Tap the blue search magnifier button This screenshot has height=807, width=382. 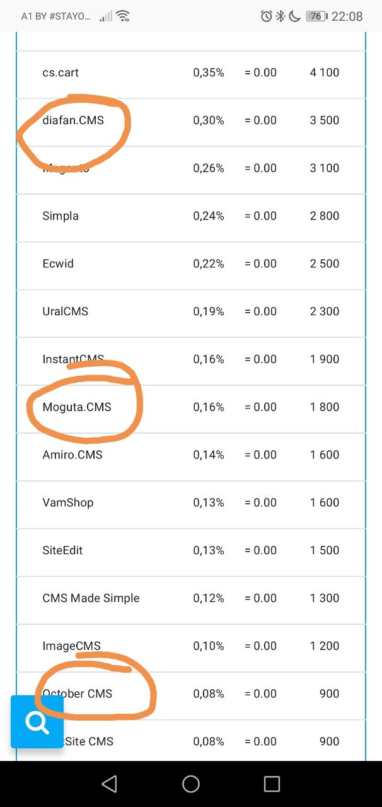coord(37,721)
